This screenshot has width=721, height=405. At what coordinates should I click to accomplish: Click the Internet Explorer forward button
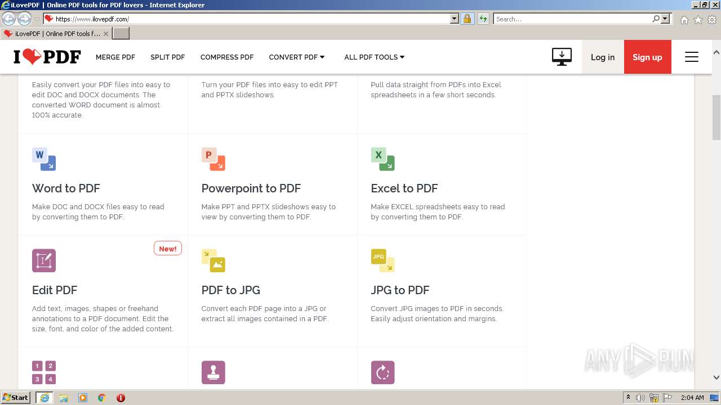click(x=24, y=19)
